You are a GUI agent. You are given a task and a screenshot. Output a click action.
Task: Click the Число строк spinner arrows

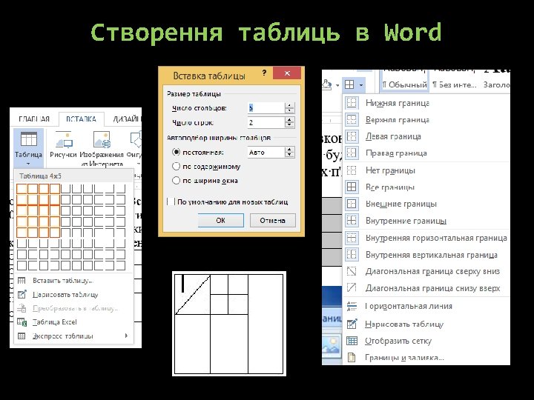tap(289, 122)
